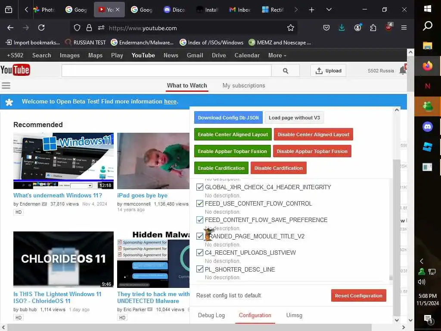The width and height of the screenshot is (441, 331).
Task: Toggle BRANDED_PAGE_MODULE_TITLE_V2 checkbox
Action: click(200, 236)
